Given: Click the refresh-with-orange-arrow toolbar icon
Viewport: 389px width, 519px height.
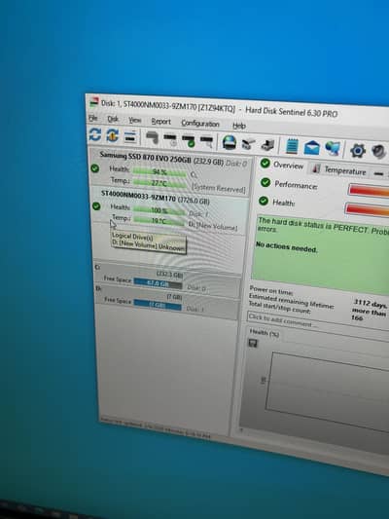Looking at the screenshot, I should (113, 135).
